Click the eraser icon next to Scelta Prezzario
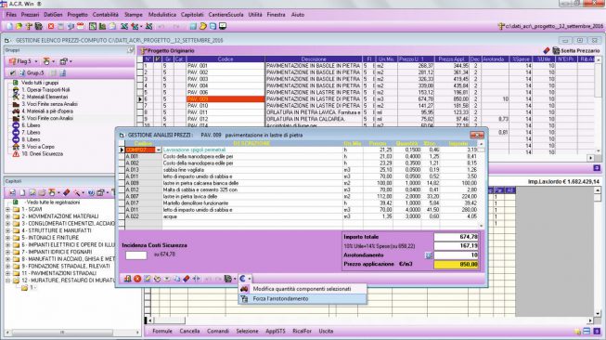This screenshot has height=340, width=606. [x=547, y=51]
